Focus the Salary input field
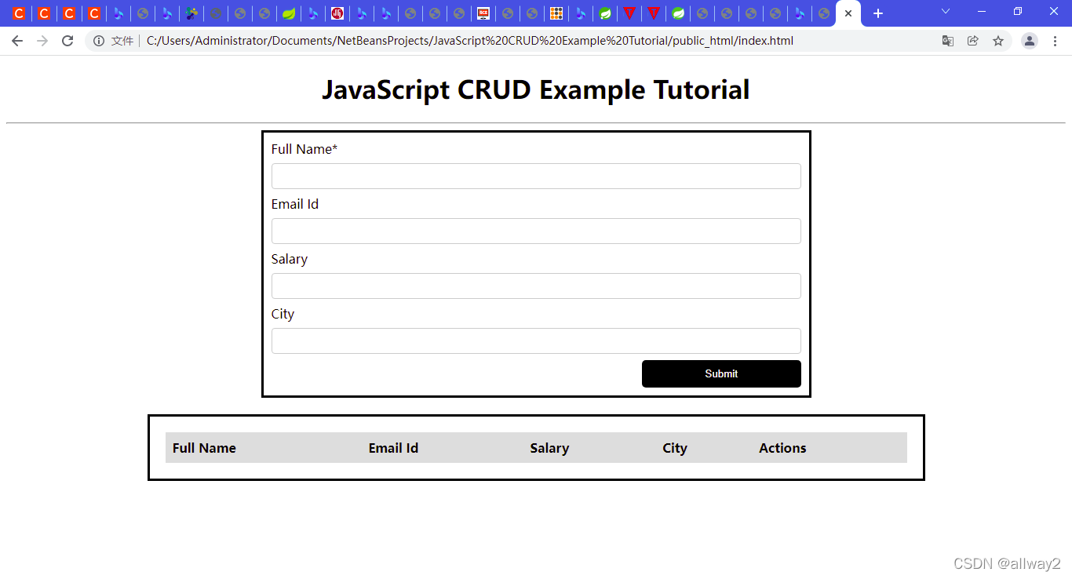This screenshot has height=579, width=1072. pyautogui.click(x=536, y=286)
